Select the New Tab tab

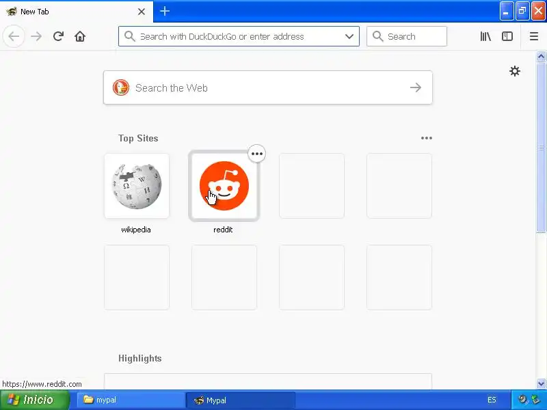tap(77, 12)
